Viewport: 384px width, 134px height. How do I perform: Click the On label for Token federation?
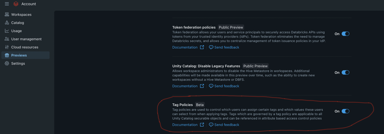click(x=337, y=34)
